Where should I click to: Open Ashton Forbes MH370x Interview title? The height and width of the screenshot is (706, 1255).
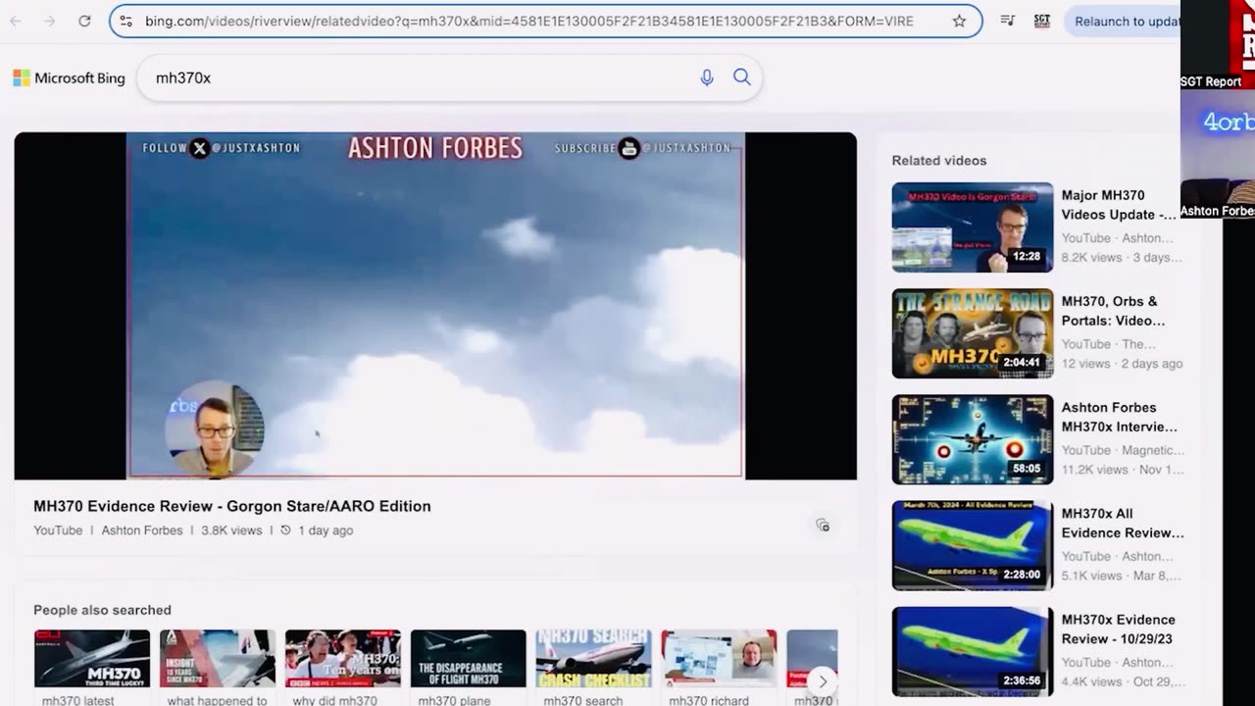(x=1120, y=417)
